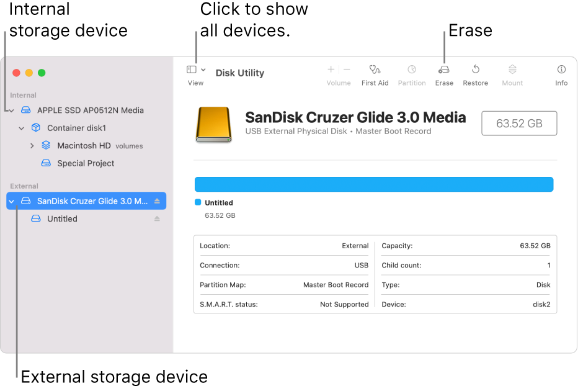
Task: Run First Aid on the selected disk
Action: 375,70
